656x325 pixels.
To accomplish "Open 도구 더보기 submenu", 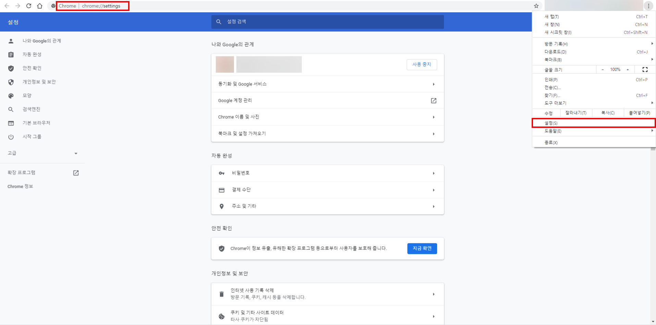I will [594, 103].
